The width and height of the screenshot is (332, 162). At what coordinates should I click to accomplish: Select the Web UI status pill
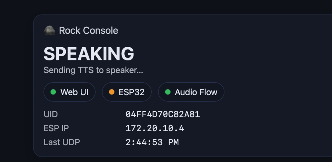(x=69, y=92)
